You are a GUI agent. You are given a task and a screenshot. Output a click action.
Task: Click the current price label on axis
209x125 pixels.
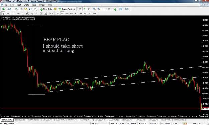tap(205, 109)
